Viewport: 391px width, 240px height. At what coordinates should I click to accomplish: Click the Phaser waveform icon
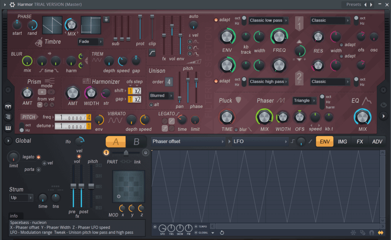[281, 100]
